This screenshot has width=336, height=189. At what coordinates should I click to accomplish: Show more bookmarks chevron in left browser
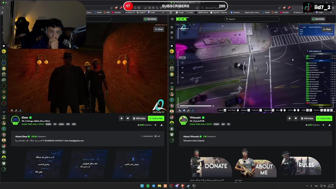click(163, 12)
